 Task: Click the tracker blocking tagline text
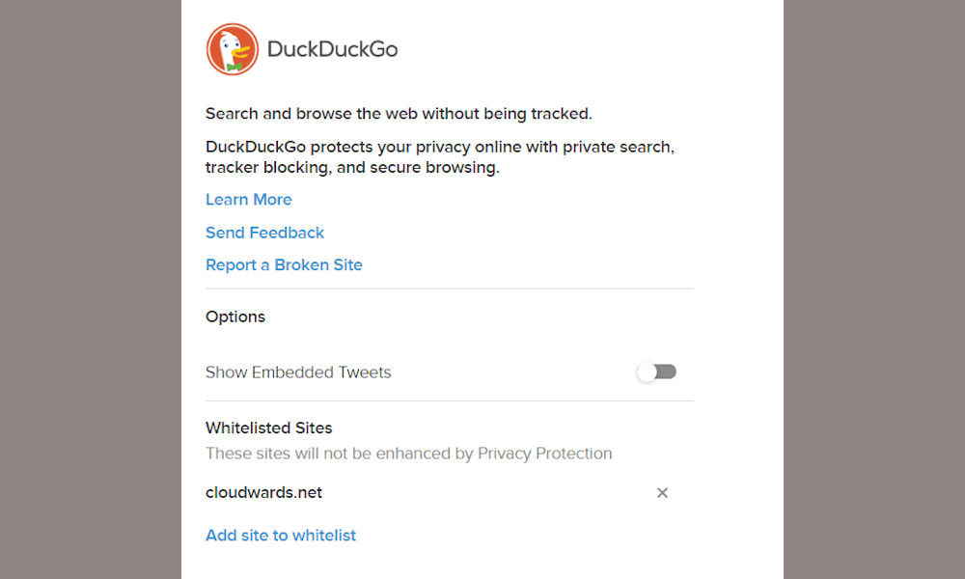[x=439, y=156]
